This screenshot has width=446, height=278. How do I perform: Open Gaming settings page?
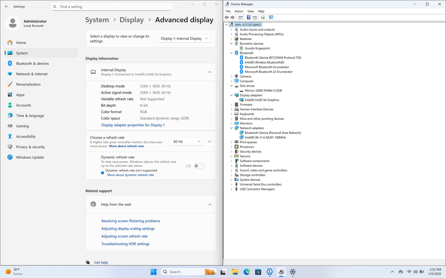[41, 126]
